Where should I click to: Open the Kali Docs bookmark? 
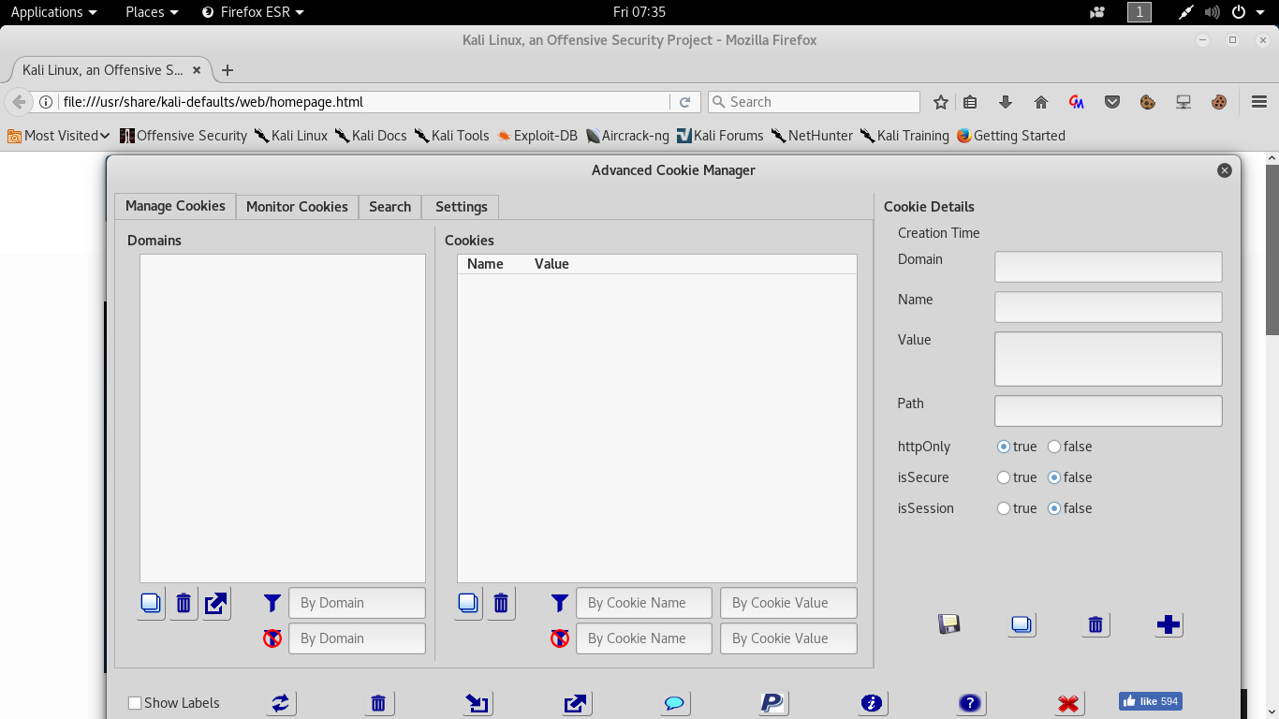click(x=371, y=136)
